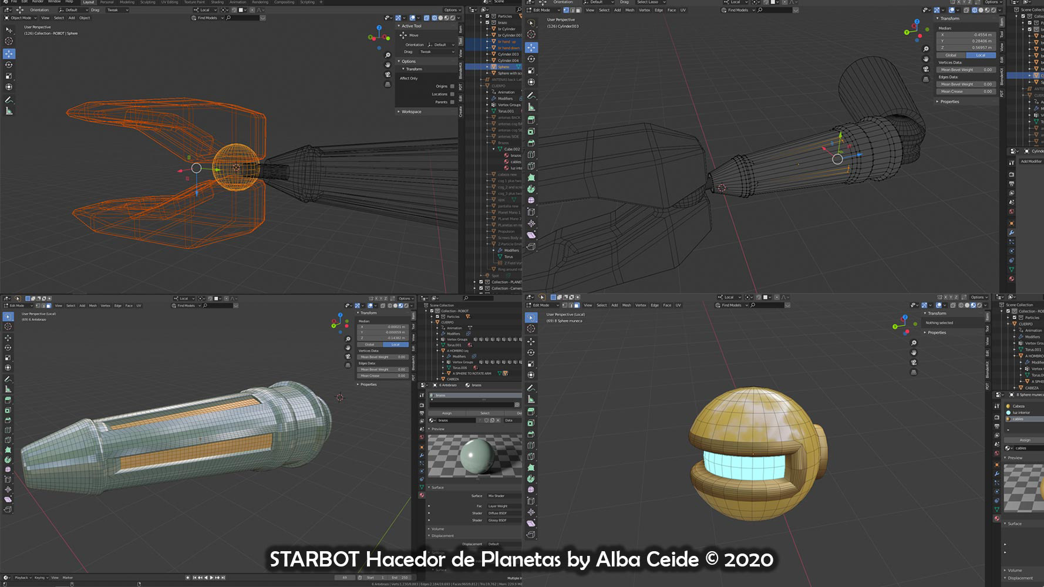This screenshot has height=587, width=1044.
Task: Open Mesh menu in Cylinder.003 viewport
Action: pyautogui.click(x=630, y=10)
